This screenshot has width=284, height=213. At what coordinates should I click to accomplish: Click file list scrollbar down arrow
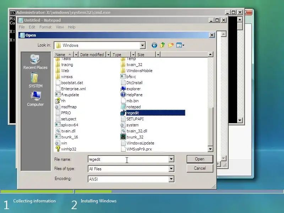(x=210, y=149)
